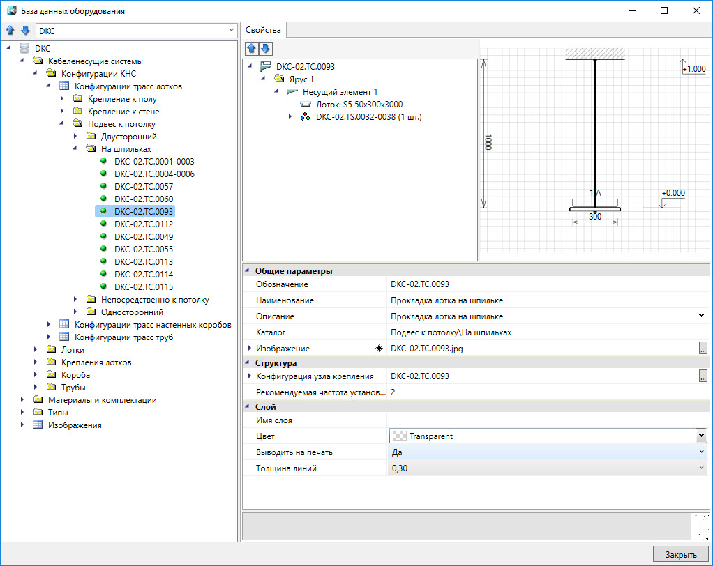Maximize the База данных оборудования window
The width and height of the screenshot is (713, 566).
664,10
